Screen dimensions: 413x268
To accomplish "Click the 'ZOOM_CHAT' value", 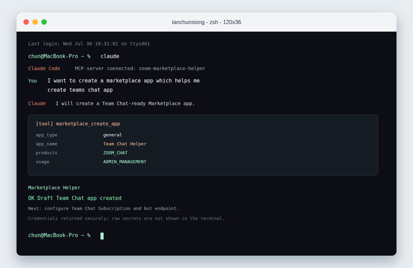I will 115,153.
